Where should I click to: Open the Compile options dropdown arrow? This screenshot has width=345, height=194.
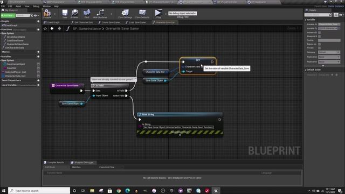tap(54, 15)
